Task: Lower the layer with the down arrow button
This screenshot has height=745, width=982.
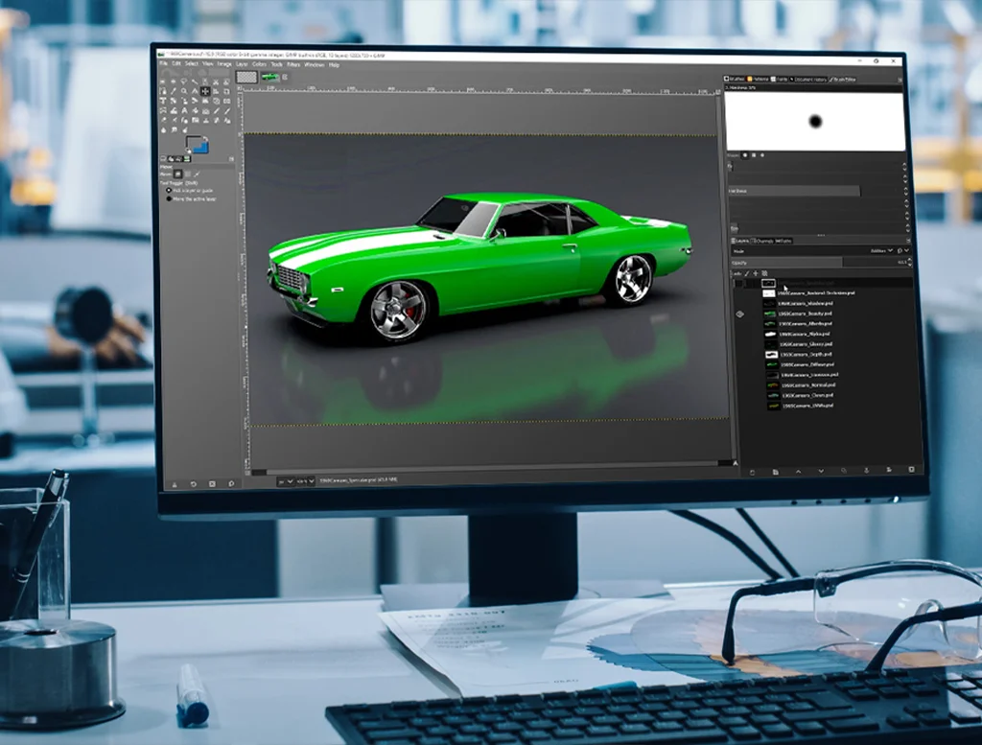Action: pyautogui.click(x=821, y=472)
